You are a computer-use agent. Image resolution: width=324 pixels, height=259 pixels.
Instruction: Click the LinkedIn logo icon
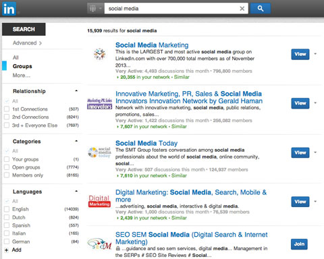pos(9,9)
